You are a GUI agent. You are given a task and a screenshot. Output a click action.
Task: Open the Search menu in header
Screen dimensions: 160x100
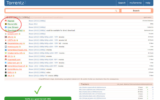122,3
